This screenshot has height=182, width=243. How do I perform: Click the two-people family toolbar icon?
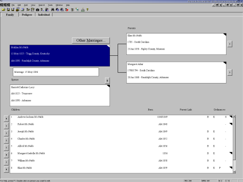47,10
